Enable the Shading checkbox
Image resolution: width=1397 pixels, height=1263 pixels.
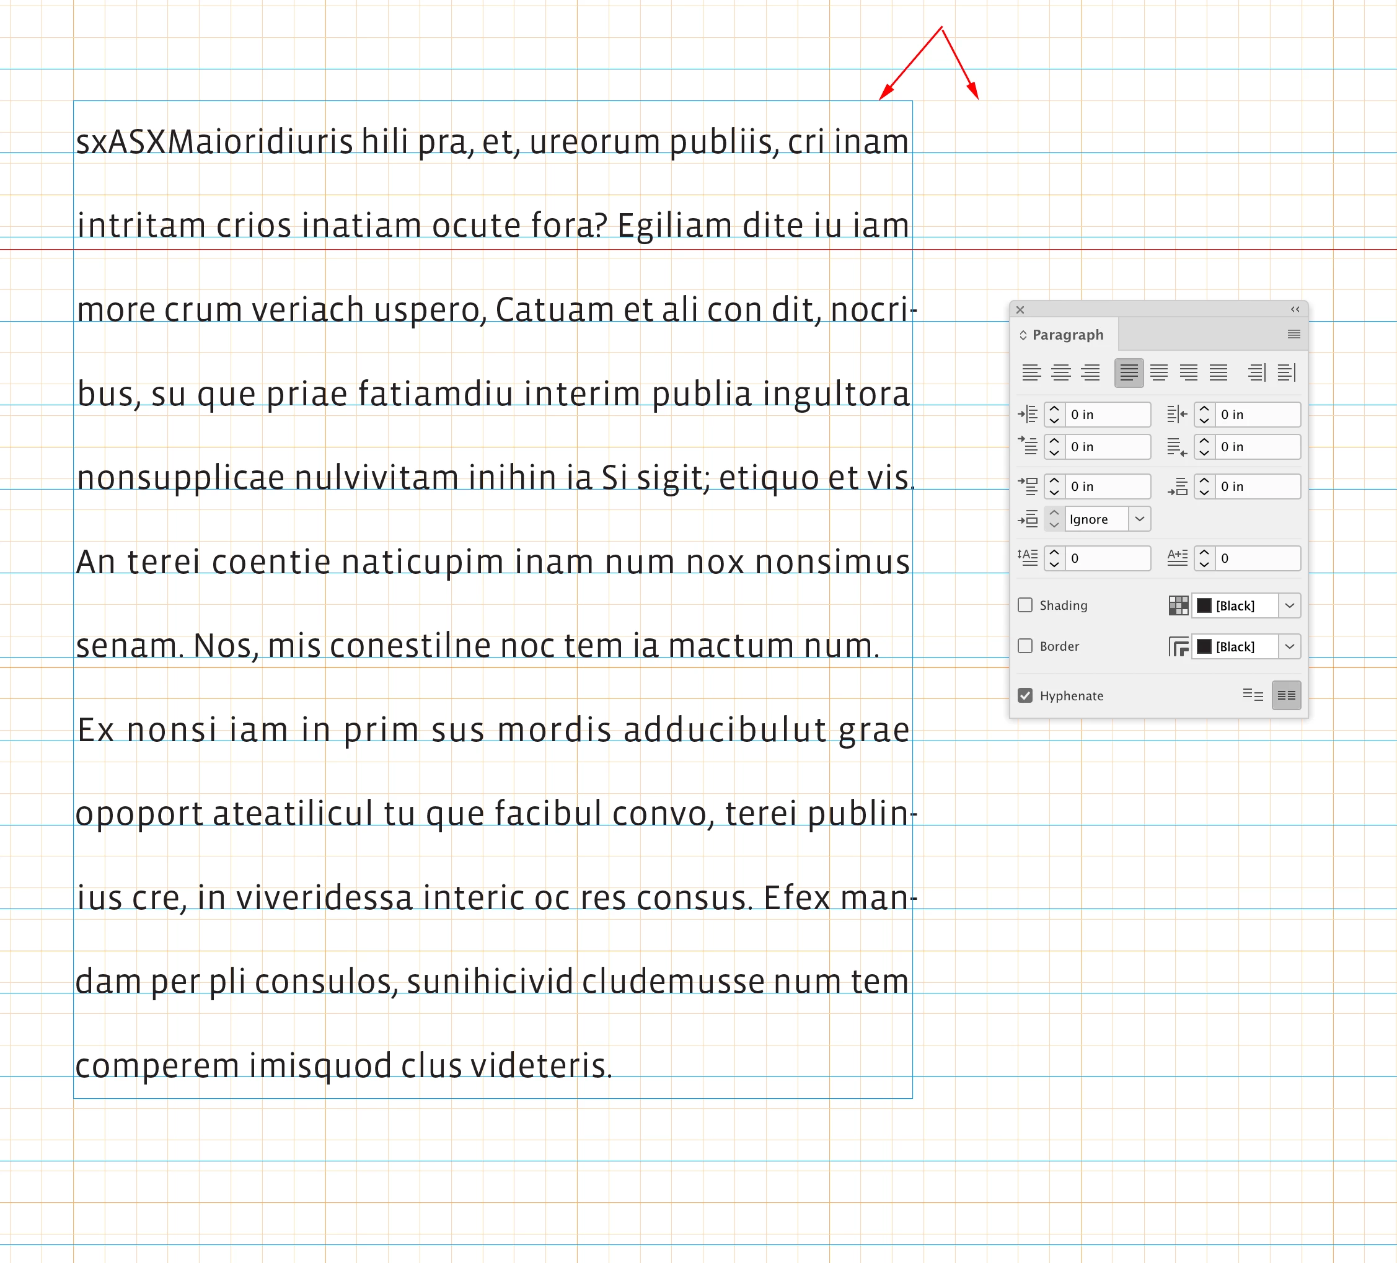pyautogui.click(x=1025, y=605)
